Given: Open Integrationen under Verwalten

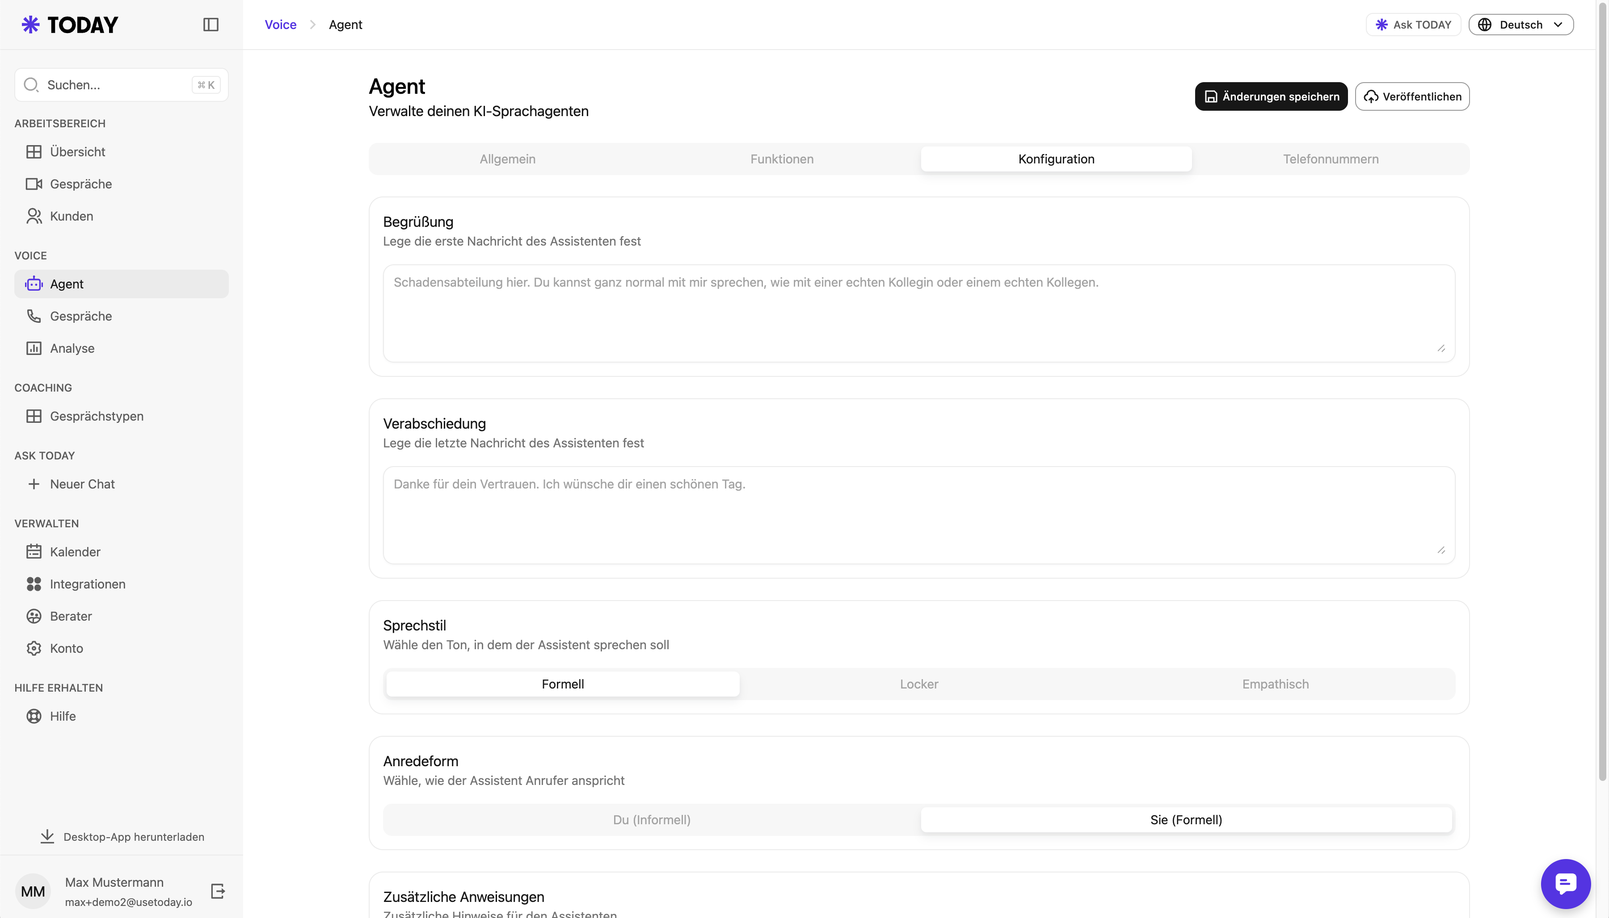Looking at the screenshot, I should pyautogui.click(x=121, y=584).
